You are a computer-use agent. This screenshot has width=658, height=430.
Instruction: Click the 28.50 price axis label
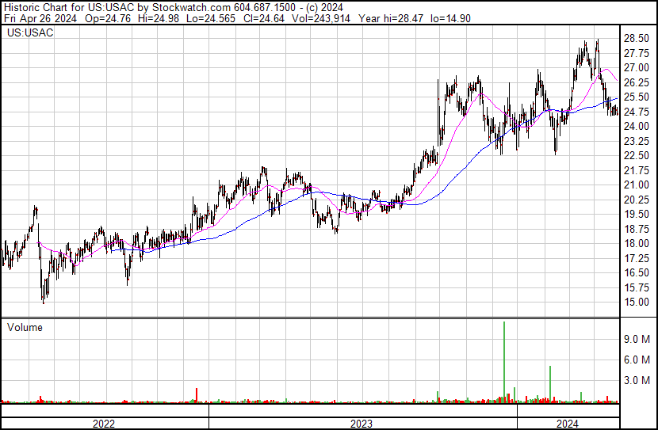(637, 39)
